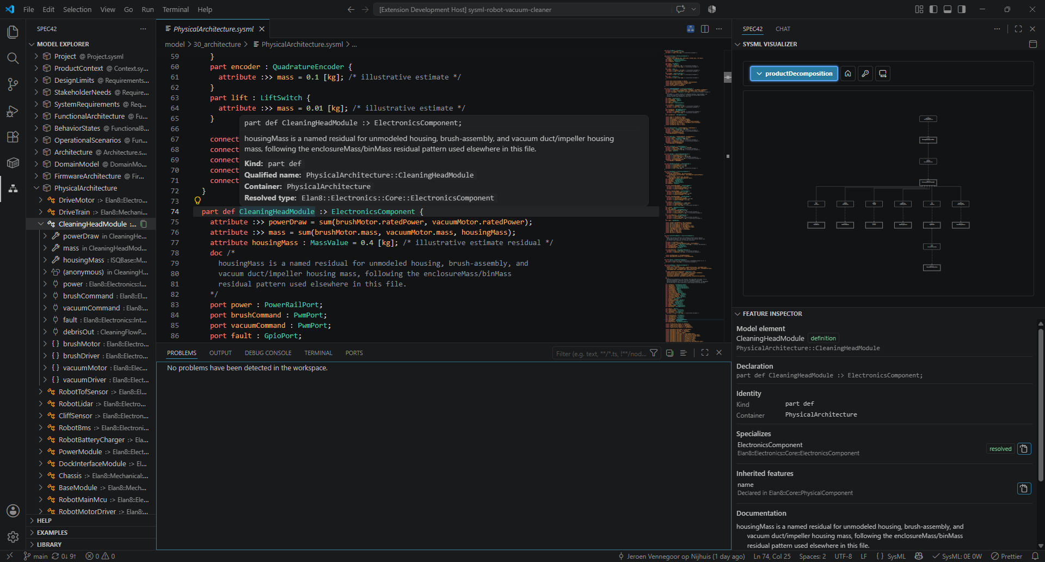Open Run and Debug view

pos(13,111)
